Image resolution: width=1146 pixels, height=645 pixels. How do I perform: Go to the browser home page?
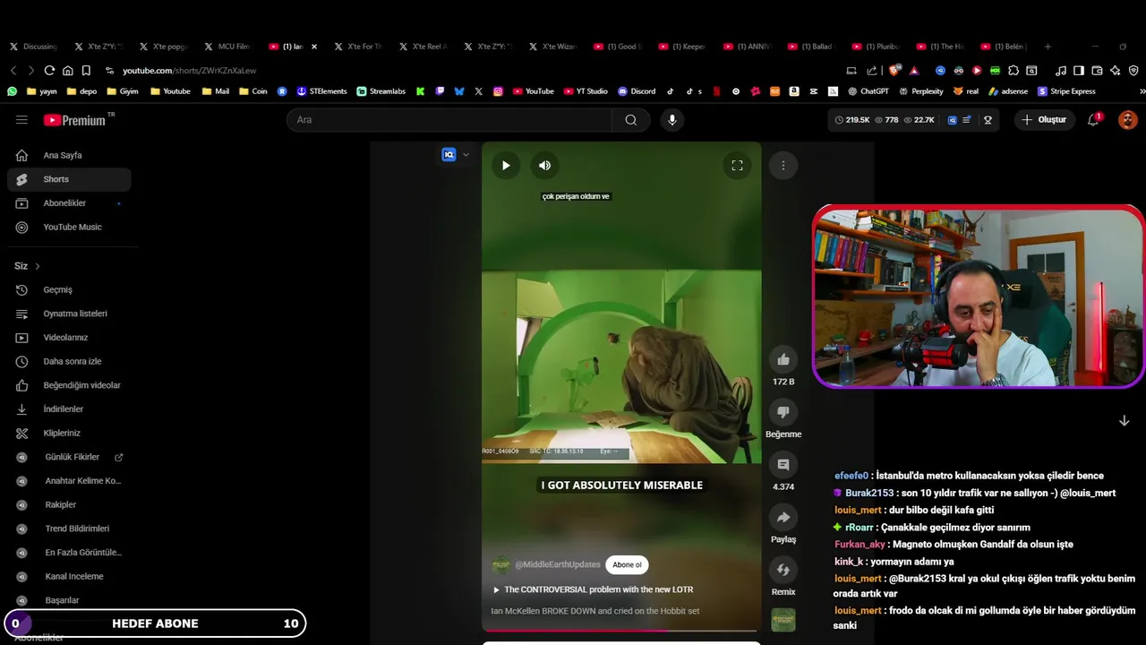(68, 70)
